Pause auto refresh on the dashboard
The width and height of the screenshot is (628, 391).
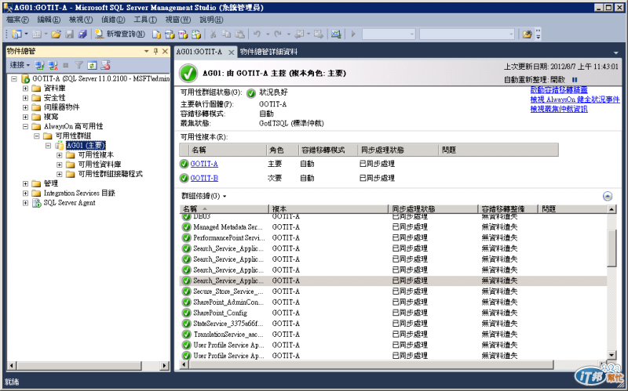[x=575, y=80]
